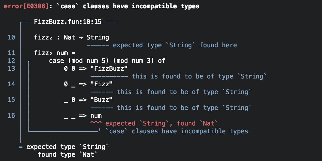Click the "Buzz" string literal on line 15
322x161 pixels.
pyautogui.click(x=102, y=100)
